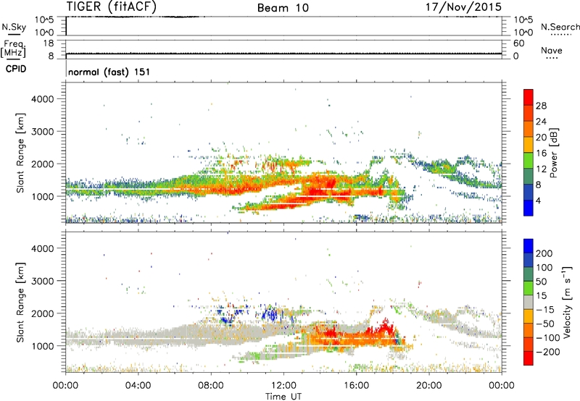Pick the red bottom of Velocity colorbar
Viewport: 580px width, 401px height.
click(529, 358)
